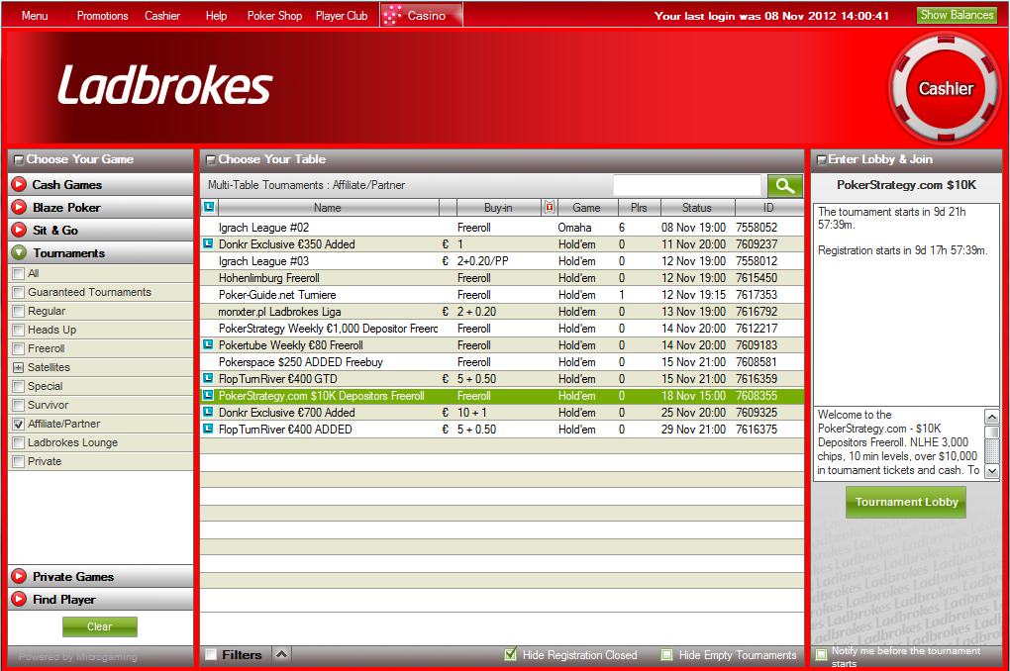
Task: Expand the Satellites filter group
Action: tap(19, 368)
